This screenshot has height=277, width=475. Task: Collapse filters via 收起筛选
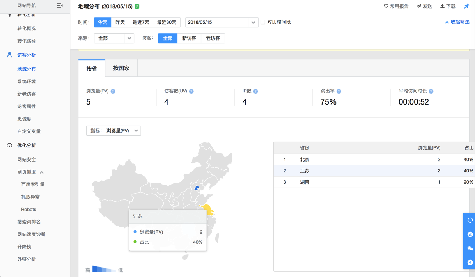(457, 22)
